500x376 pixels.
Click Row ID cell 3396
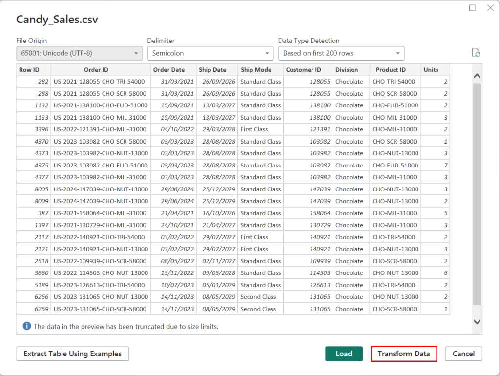pos(34,129)
